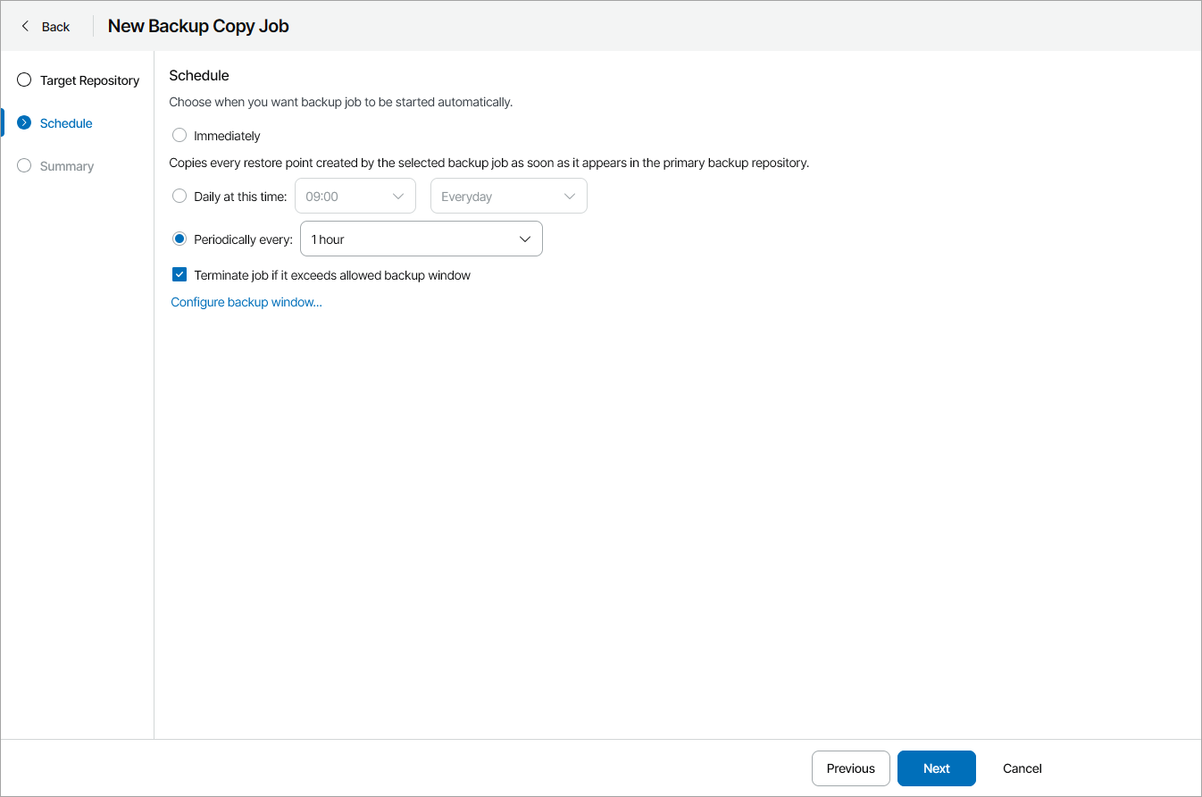This screenshot has width=1202, height=797.
Task: Select the Daily at this time option
Action: pyautogui.click(x=179, y=197)
